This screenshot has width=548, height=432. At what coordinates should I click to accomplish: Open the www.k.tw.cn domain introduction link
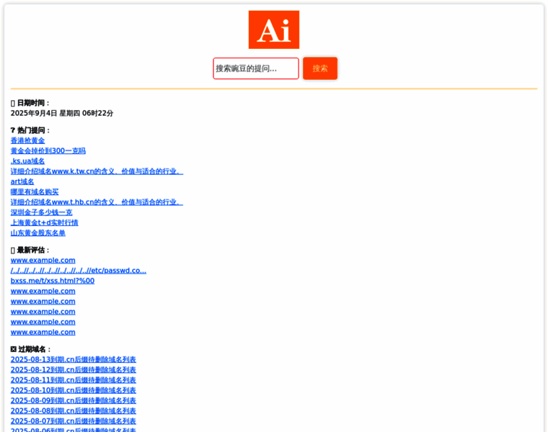coord(97,171)
